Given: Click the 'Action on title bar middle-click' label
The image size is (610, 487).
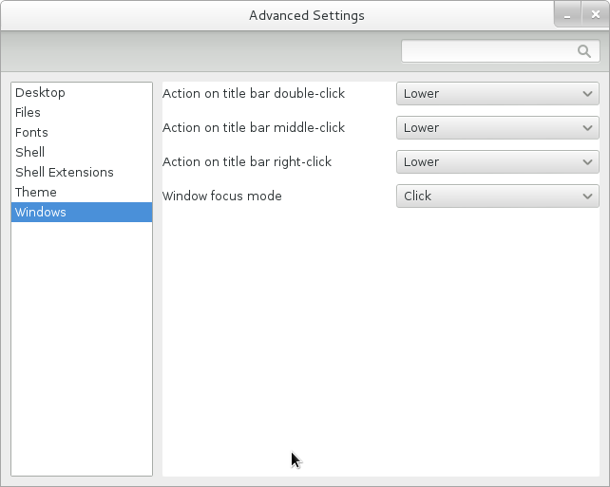Looking at the screenshot, I should click(x=254, y=128).
